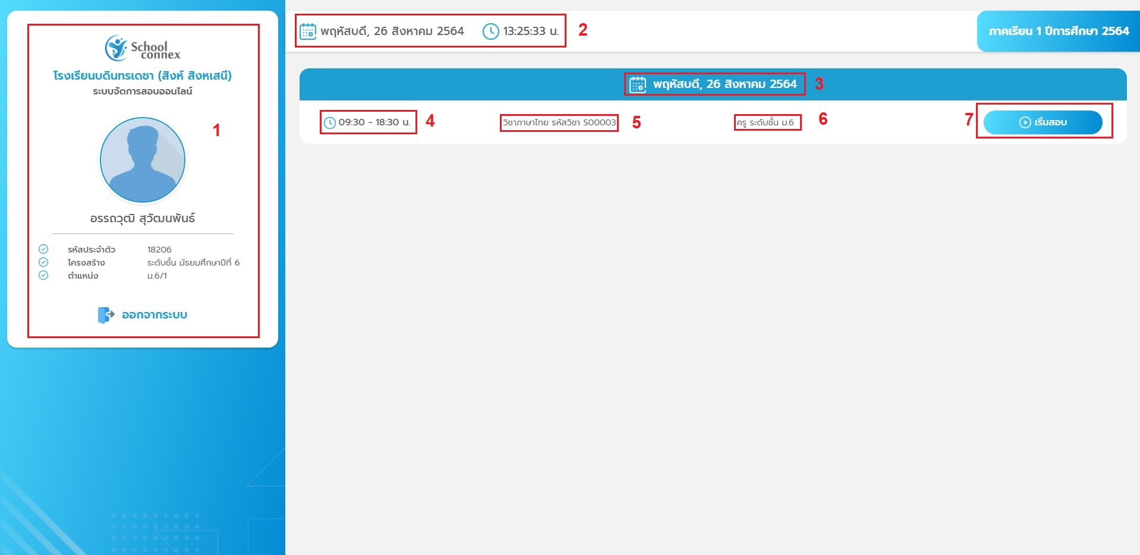Click the calendar icon in blue exam header
1140x555 pixels.
tap(638, 84)
